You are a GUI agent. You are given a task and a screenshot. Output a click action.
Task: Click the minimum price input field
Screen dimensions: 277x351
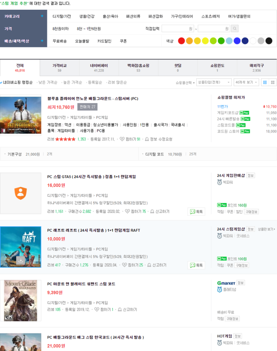[177, 28]
